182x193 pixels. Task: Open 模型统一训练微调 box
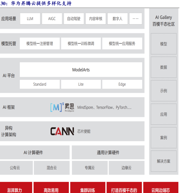click(x=81, y=43)
